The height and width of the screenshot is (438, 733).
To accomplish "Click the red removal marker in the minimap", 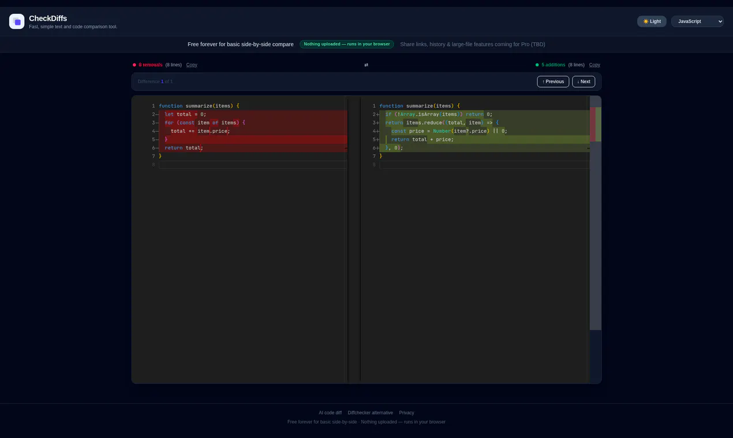I will [593, 124].
